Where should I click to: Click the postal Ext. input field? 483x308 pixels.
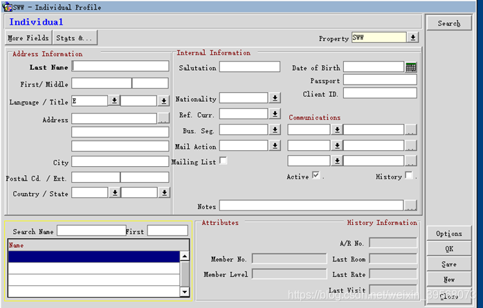pos(145,177)
